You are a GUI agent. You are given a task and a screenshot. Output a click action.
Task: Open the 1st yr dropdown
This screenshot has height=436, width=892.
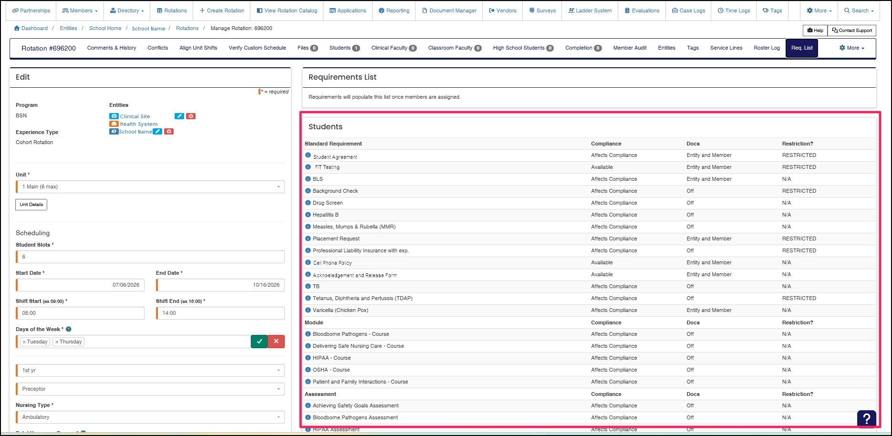click(x=150, y=370)
